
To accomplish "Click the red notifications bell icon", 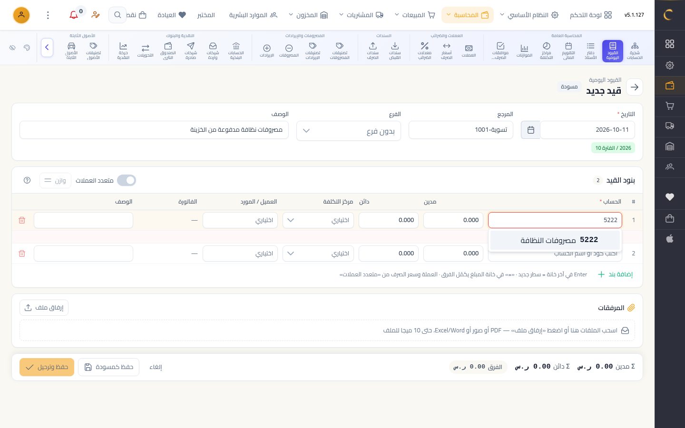I will pyautogui.click(x=74, y=15).
